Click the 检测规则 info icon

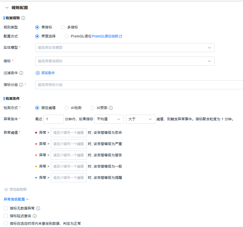pos(23,18)
